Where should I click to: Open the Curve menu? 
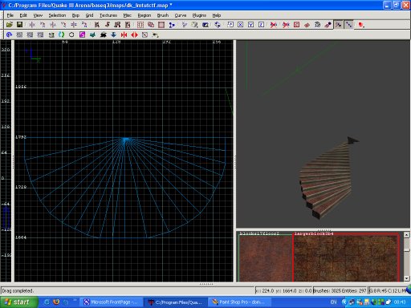click(x=181, y=15)
